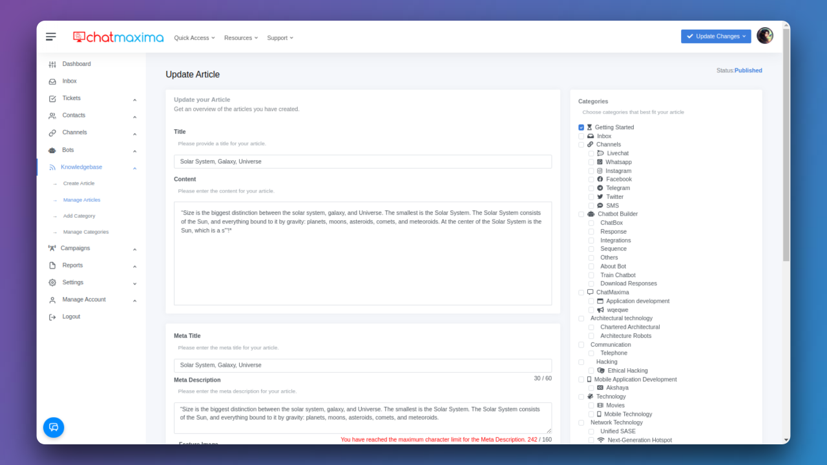This screenshot has width=827, height=465.
Task: Click the Channels link icon in sidebar
Action: pos(52,132)
